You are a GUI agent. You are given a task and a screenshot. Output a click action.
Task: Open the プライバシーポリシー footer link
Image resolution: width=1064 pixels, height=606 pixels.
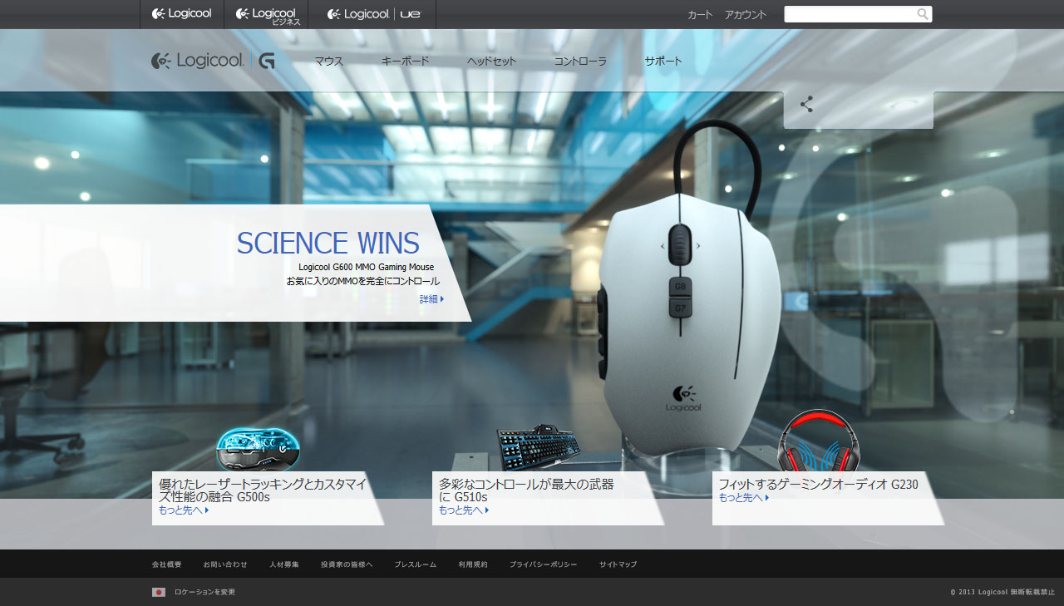pos(544,564)
